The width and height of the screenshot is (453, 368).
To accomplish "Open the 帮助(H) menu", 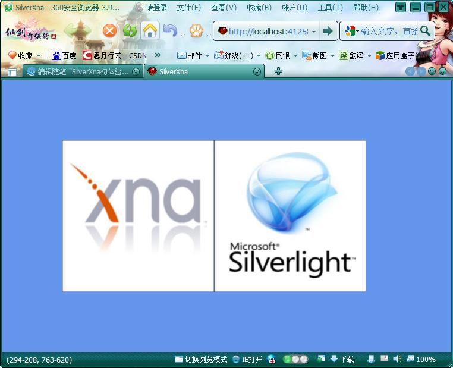I will [x=366, y=8].
